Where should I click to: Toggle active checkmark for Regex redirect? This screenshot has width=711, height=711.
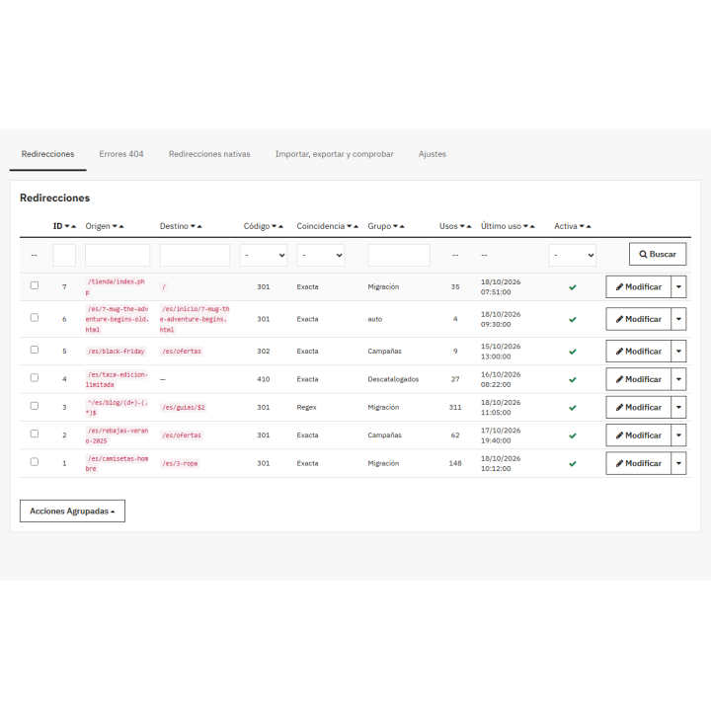(573, 408)
